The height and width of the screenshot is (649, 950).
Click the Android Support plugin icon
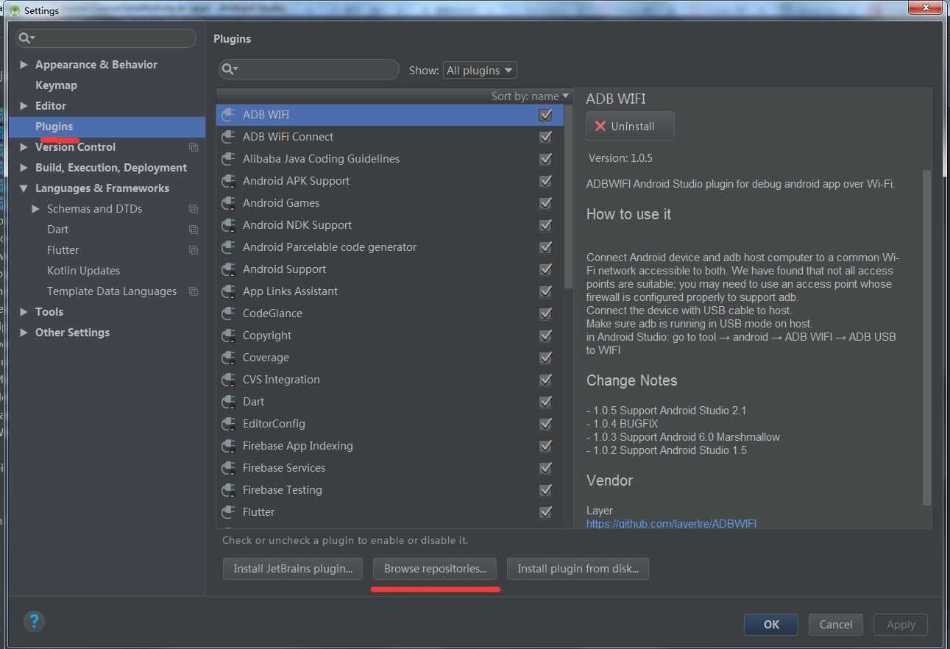(x=229, y=269)
